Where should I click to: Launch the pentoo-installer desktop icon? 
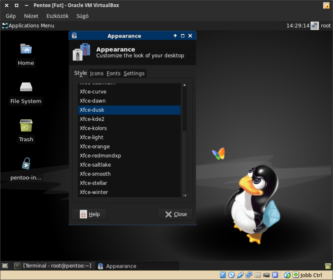pos(26,163)
